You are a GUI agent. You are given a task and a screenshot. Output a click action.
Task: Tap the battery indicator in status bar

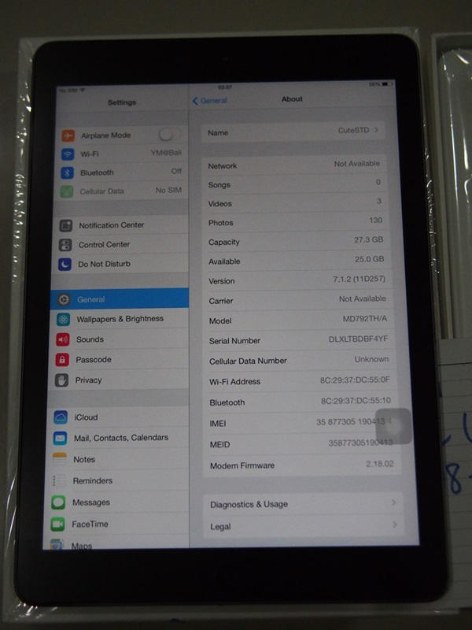(387, 84)
